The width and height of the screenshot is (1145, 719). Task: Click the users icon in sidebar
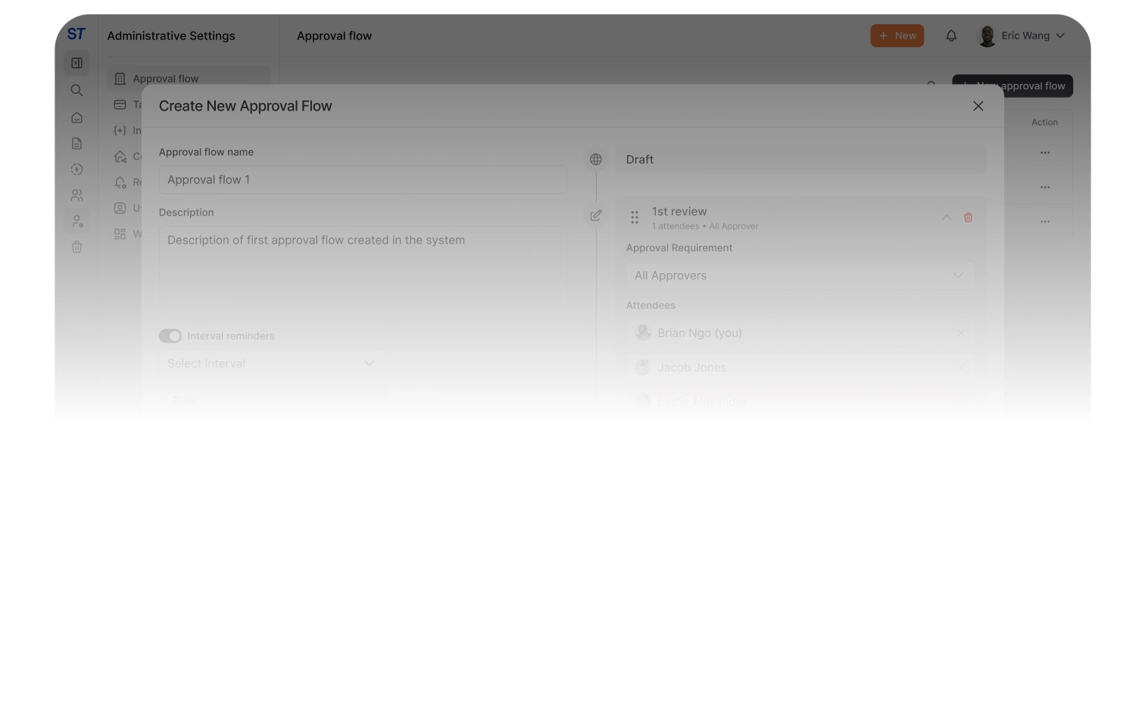pyautogui.click(x=76, y=195)
